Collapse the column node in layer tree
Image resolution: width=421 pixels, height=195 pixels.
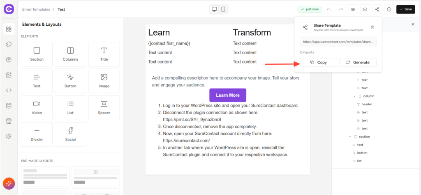(x=354, y=96)
